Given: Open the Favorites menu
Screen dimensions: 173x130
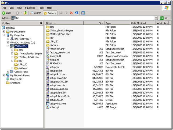Looking at the screenshot, I should point(30,8).
